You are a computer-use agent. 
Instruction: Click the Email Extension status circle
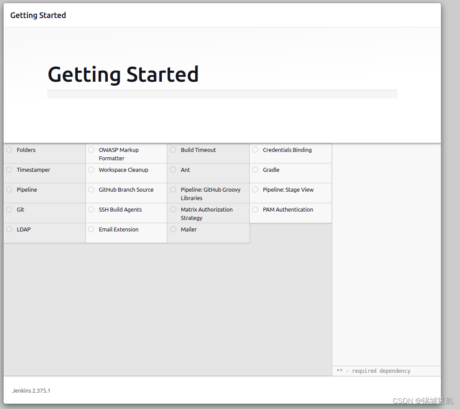pyautogui.click(x=91, y=230)
